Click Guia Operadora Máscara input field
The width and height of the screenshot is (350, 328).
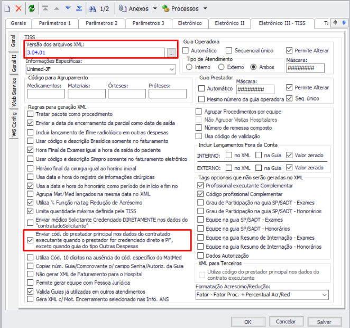306,68
